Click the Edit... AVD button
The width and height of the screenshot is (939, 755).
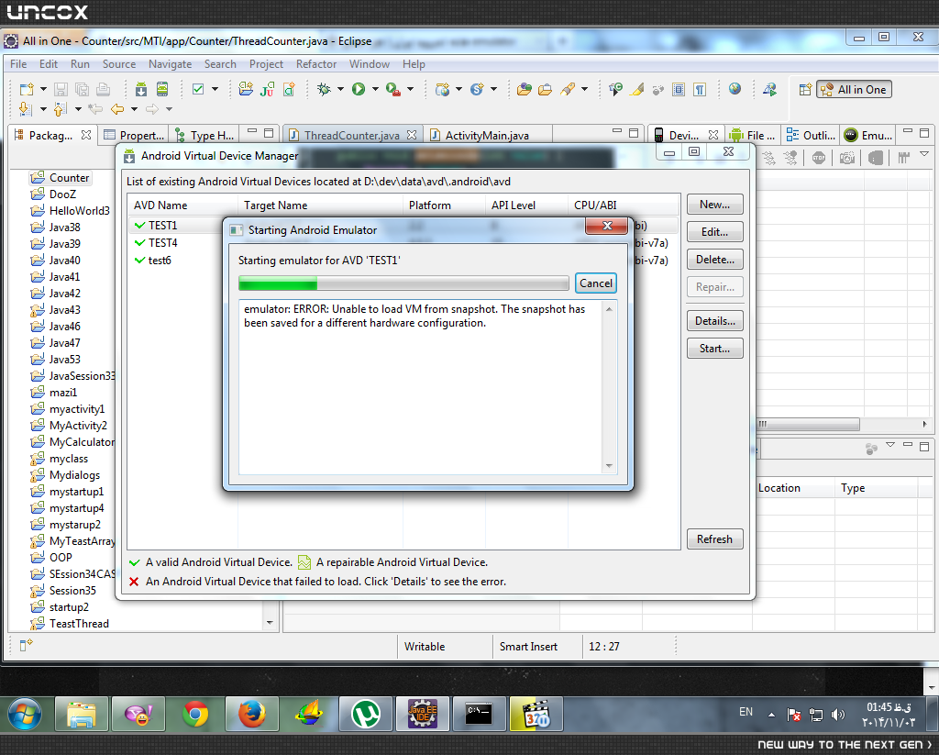[x=714, y=232]
